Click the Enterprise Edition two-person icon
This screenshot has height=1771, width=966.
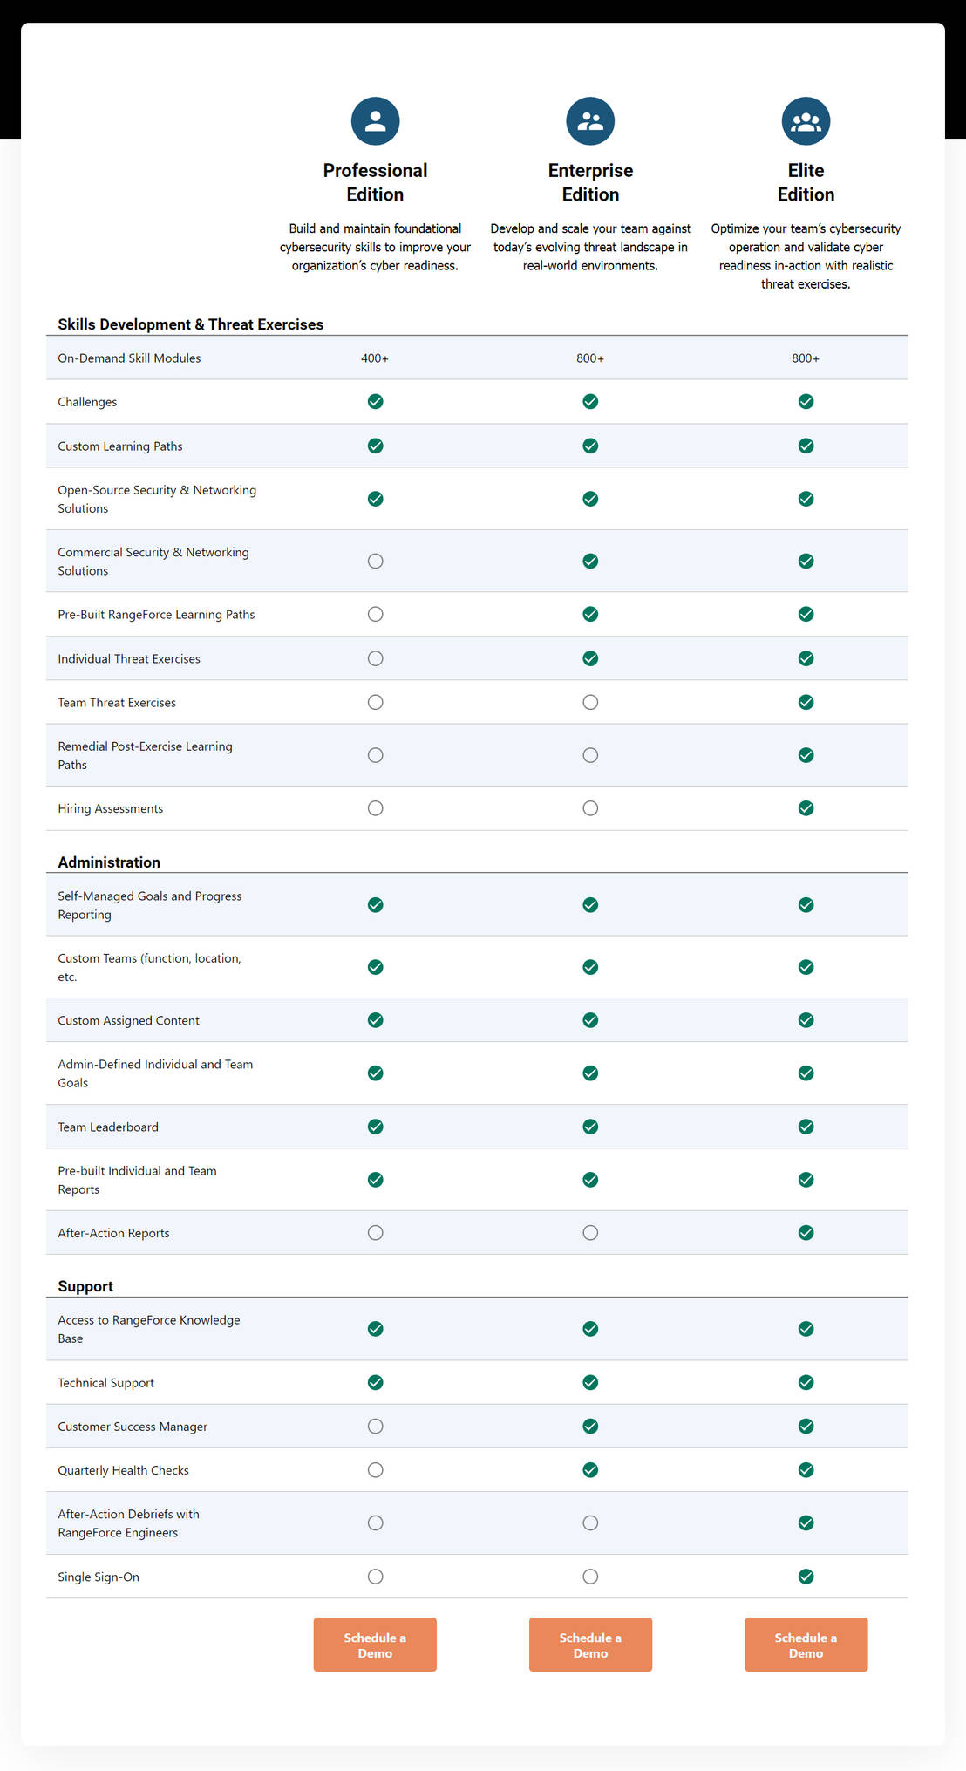[x=590, y=120]
